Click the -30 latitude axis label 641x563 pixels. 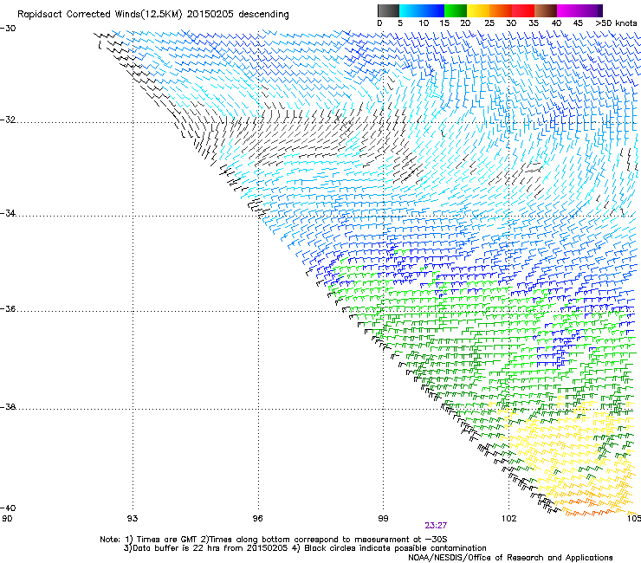pos(8,29)
